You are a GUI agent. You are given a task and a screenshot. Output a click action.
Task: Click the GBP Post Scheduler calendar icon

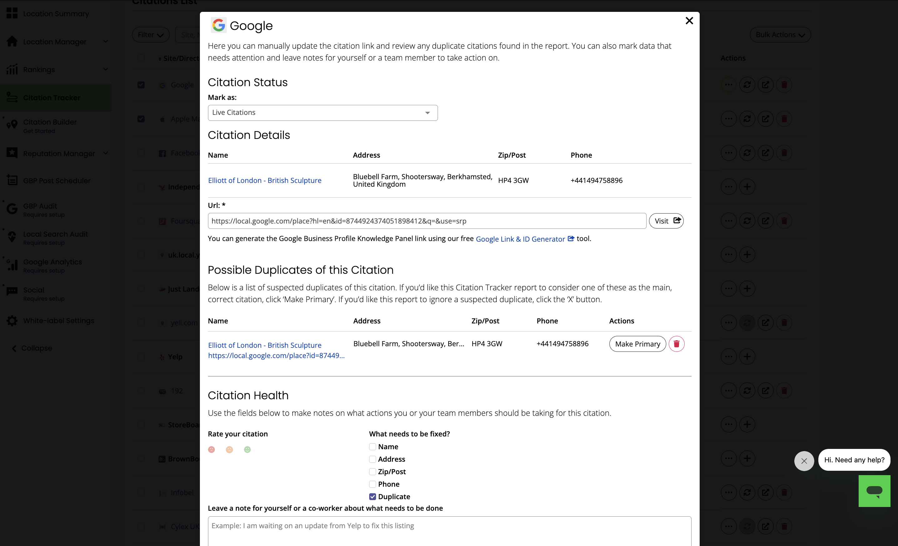click(12, 180)
